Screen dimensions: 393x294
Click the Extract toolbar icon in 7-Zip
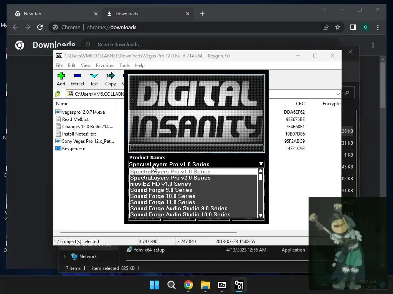coord(78,79)
